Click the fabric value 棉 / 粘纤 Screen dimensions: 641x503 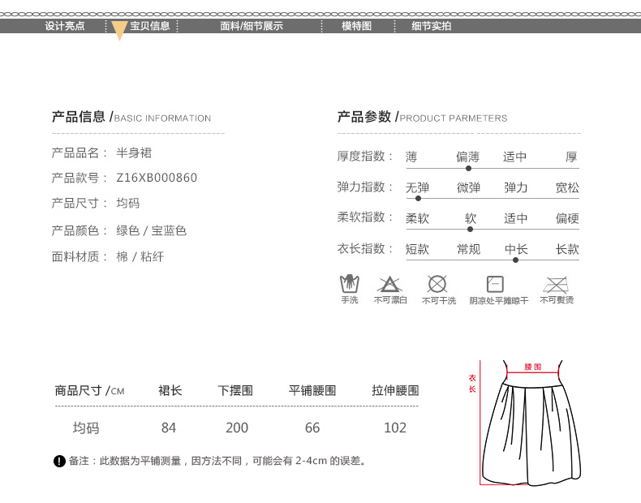pos(140,256)
